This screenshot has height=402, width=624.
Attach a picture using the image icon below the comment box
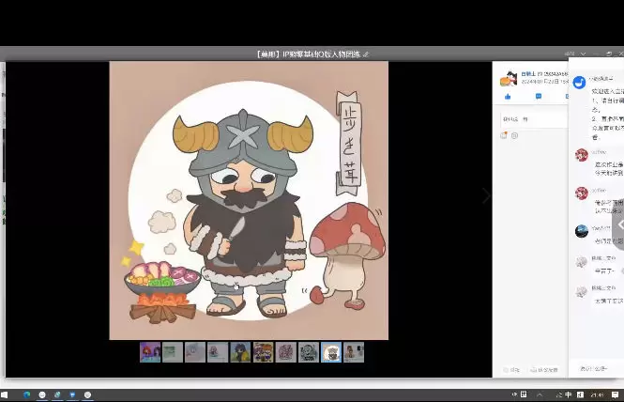(504, 135)
